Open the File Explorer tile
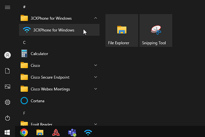 tap(122, 30)
